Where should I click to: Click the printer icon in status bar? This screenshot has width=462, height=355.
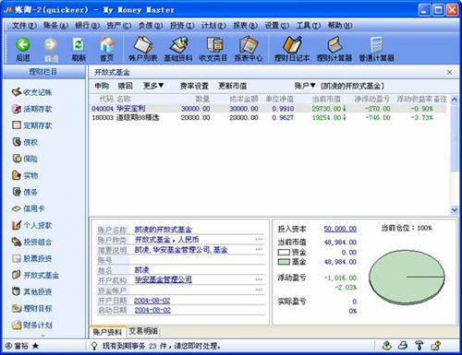403,346
